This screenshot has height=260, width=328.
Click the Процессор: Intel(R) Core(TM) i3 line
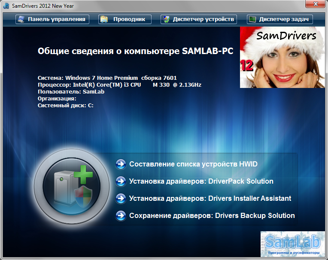click(119, 85)
